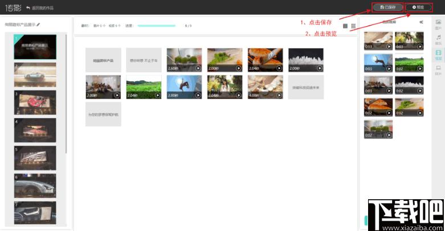This screenshot has width=445, height=231.
Task: Play the 0:13 clip in media library
Action: click(389, 47)
